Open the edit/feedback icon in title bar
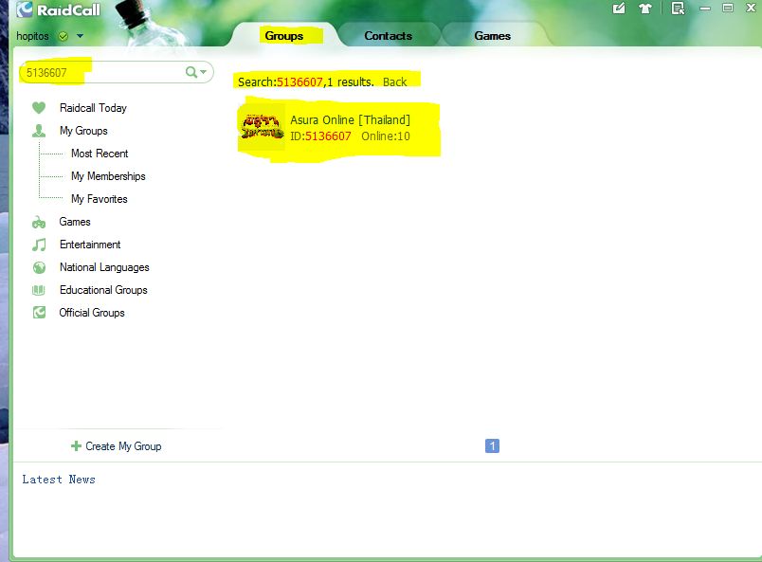Image resolution: width=762 pixels, height=562 pixels. pos(619,9)
